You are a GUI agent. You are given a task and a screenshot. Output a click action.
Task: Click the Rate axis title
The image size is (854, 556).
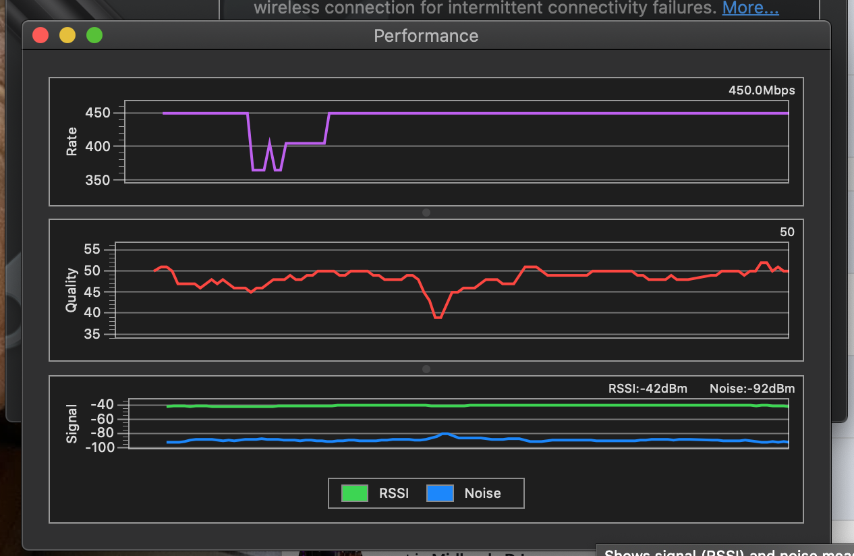pos(72,142)
